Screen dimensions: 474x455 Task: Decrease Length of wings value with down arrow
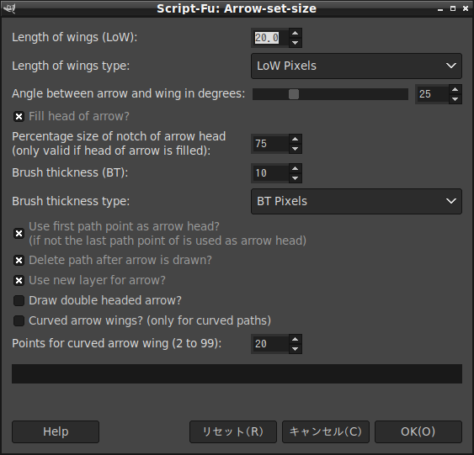295,43
